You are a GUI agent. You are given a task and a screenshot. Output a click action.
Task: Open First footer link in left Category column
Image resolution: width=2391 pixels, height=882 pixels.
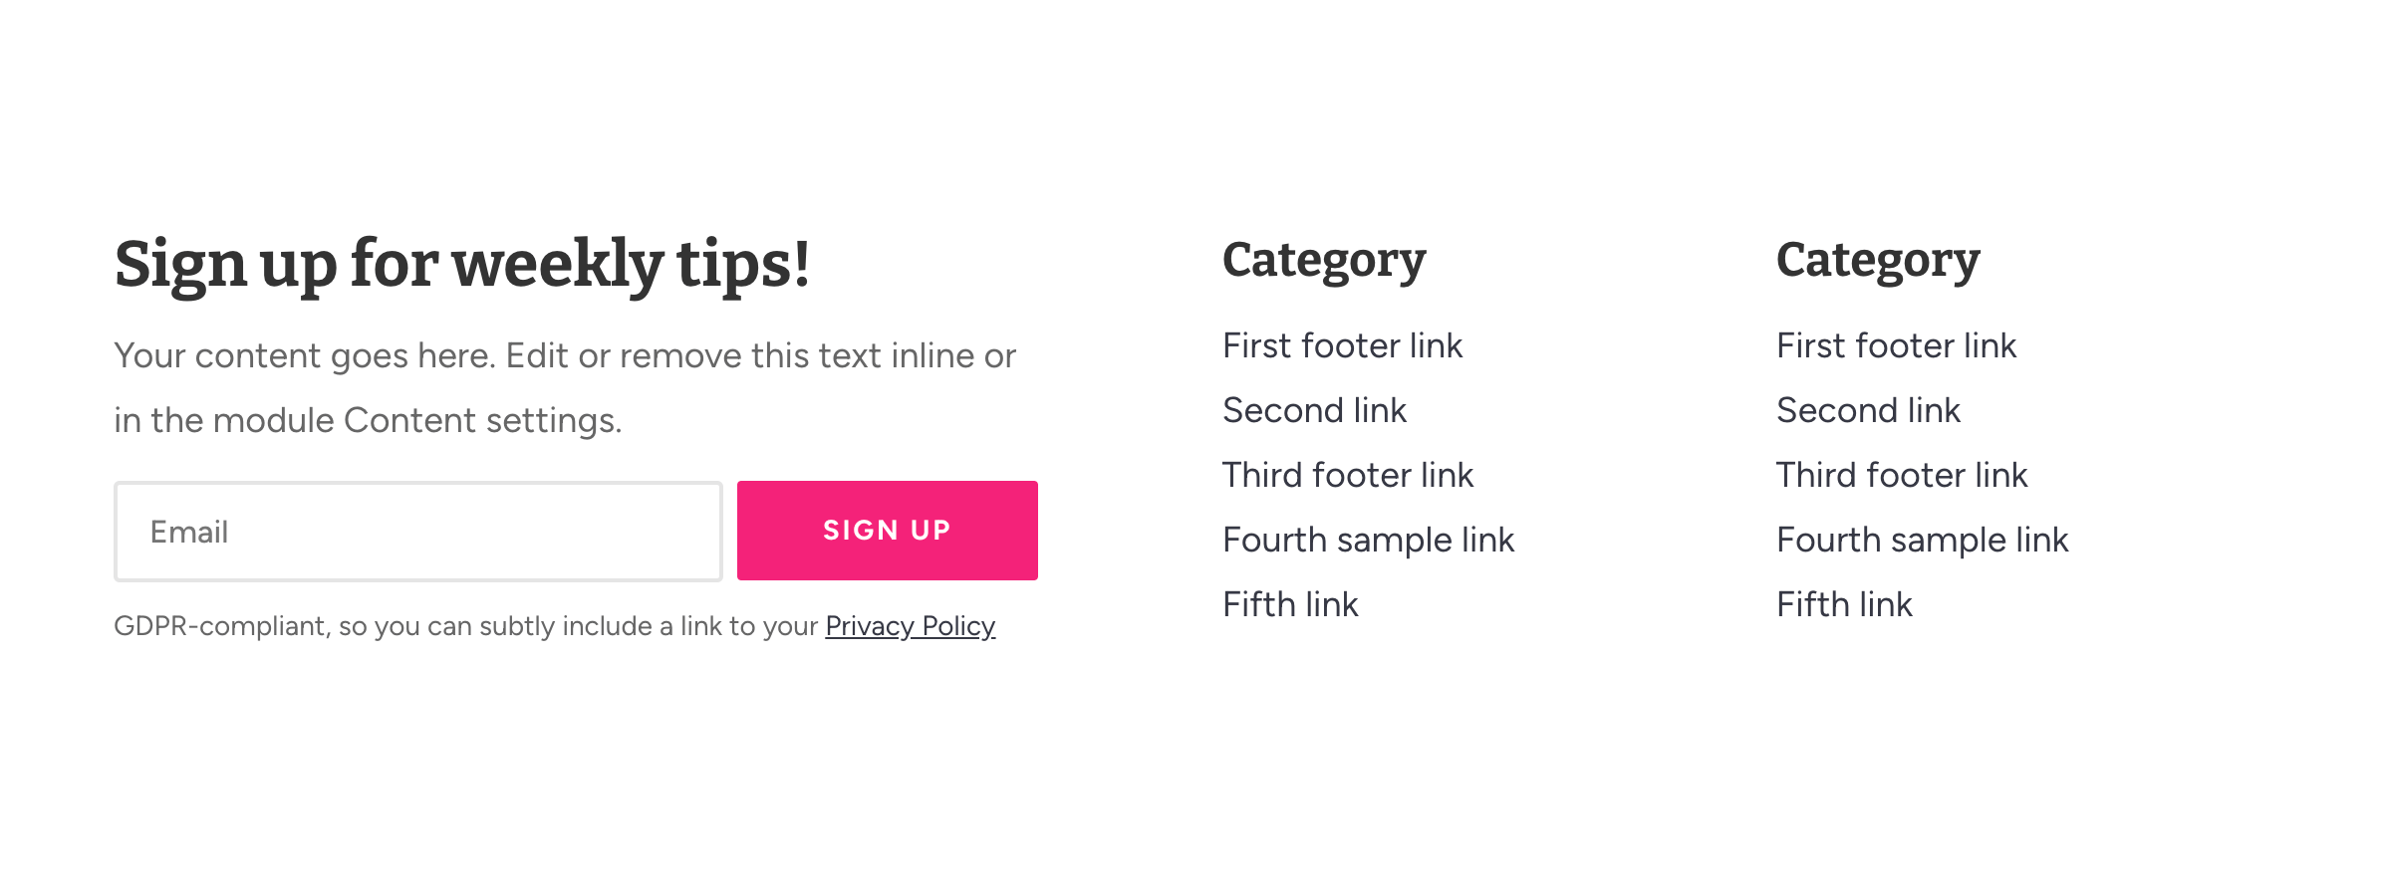pos(1342,346)
